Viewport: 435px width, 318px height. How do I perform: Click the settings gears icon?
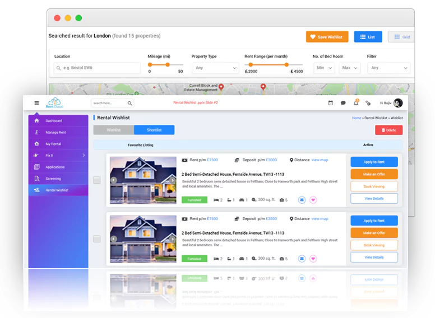coord(368,103)
